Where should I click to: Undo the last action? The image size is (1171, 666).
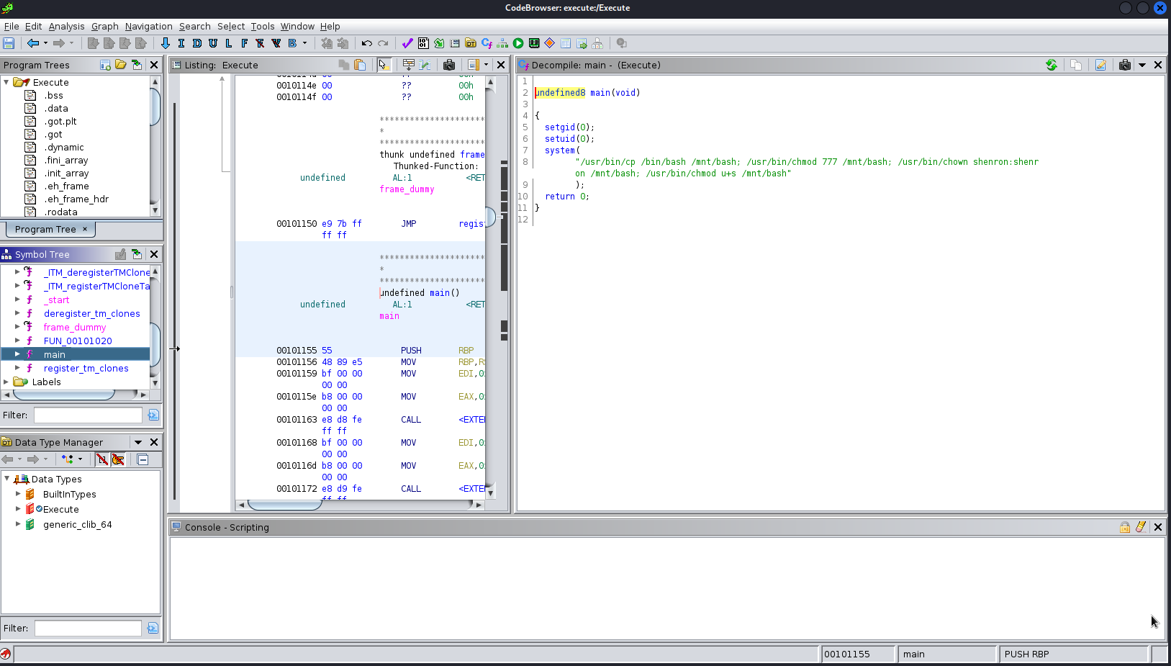(x=367, y=43)
